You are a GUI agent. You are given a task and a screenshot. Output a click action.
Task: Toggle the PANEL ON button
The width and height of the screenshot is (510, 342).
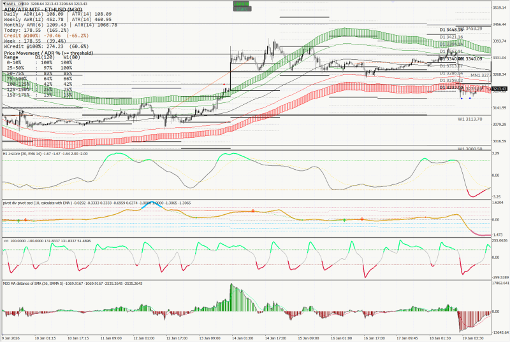[x=13, y=4]
